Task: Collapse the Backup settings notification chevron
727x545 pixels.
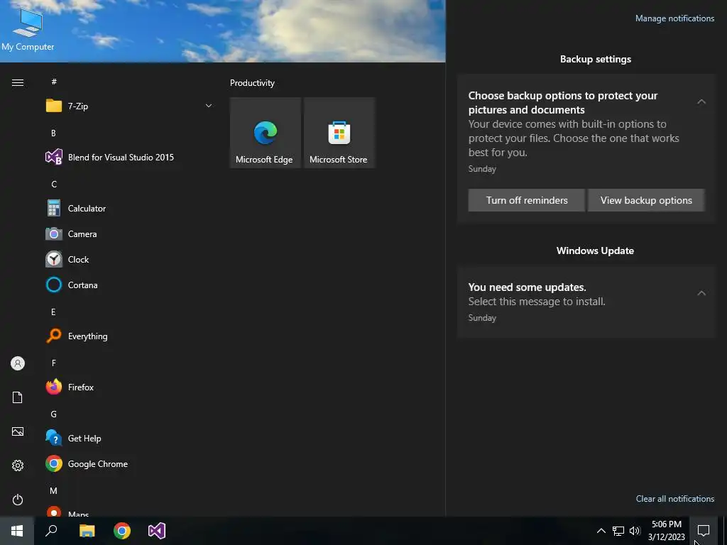Action: coord(701,101)
